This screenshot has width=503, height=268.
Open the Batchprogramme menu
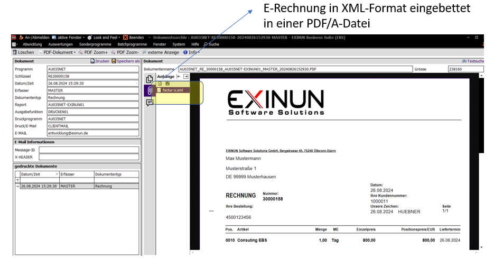(132, 44)
